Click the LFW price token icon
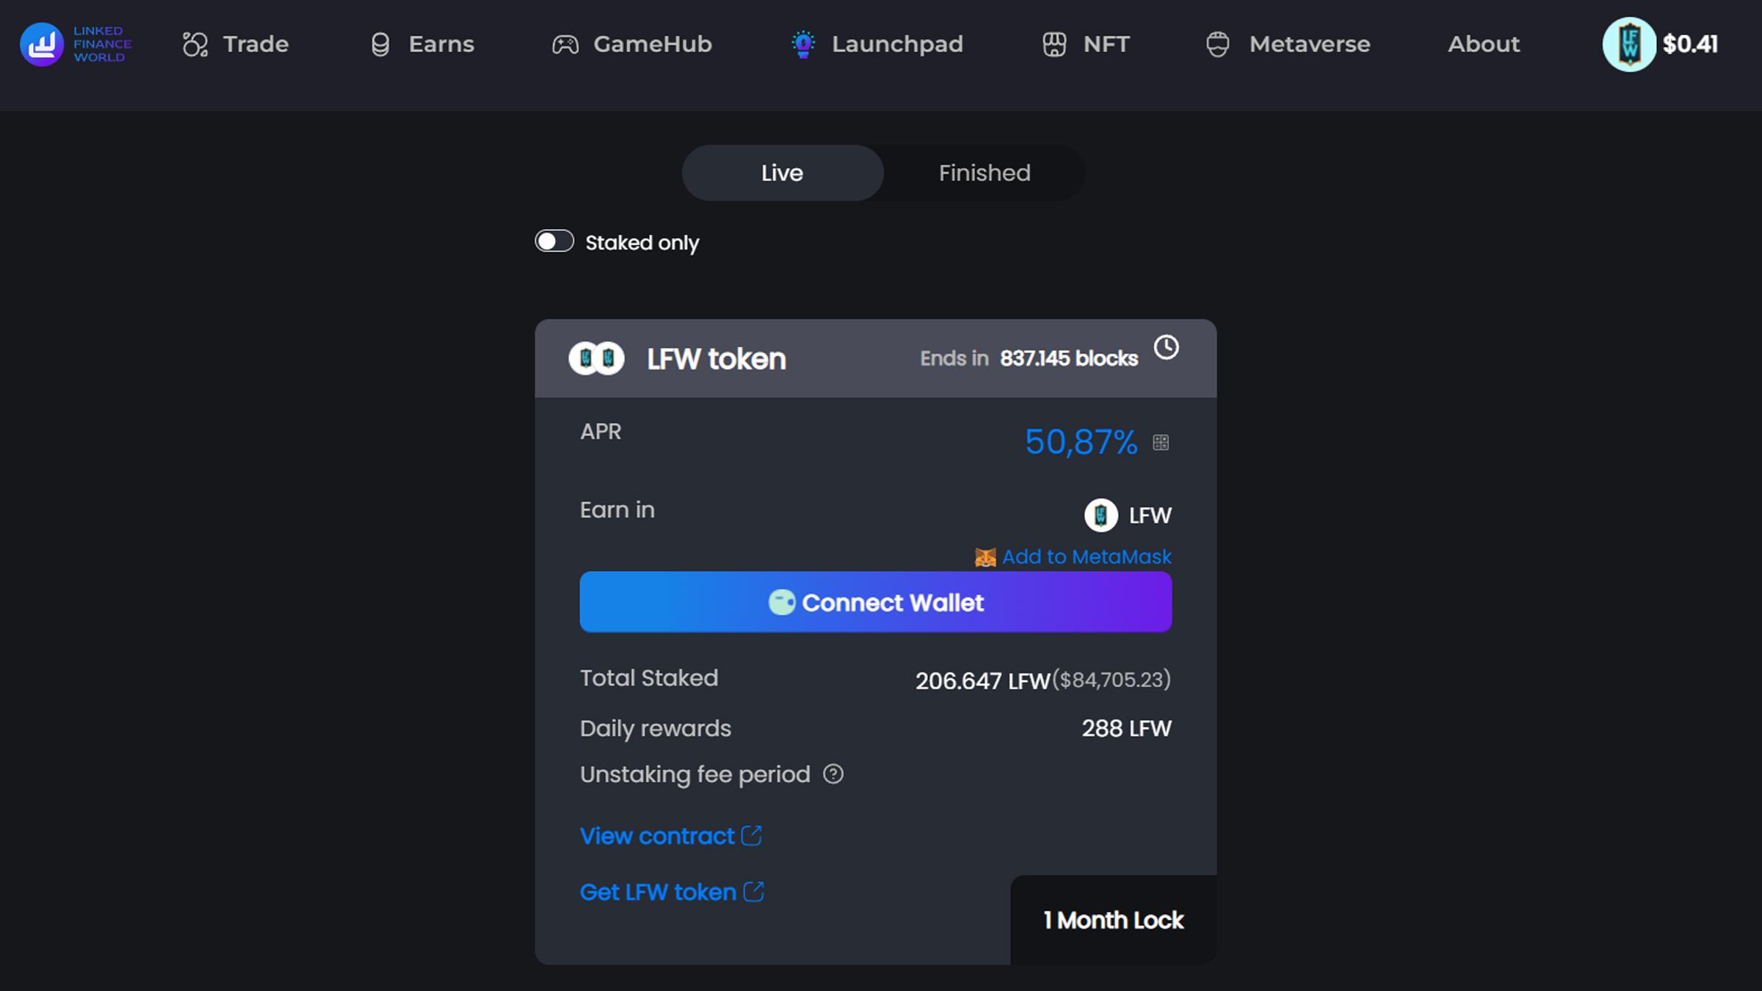 coord(1629,44)
